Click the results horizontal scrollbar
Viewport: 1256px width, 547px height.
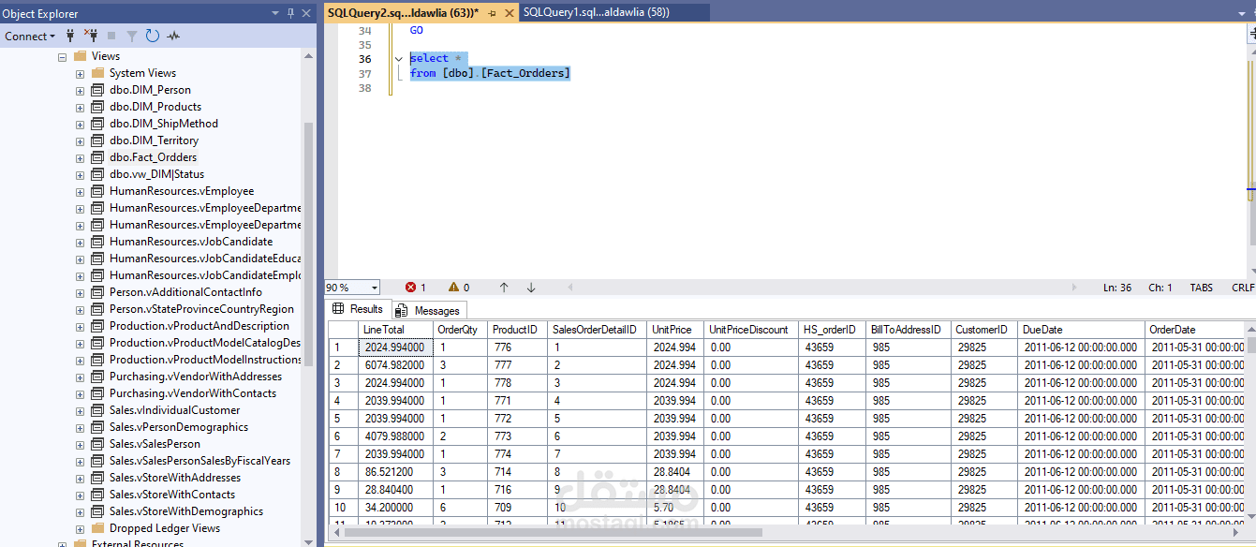tap(553, 532)
